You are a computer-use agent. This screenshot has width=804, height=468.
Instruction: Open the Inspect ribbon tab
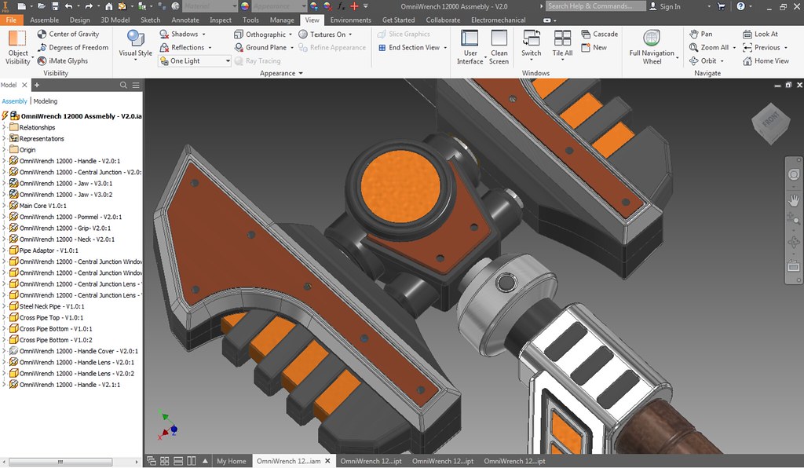[x=221, y=20]
